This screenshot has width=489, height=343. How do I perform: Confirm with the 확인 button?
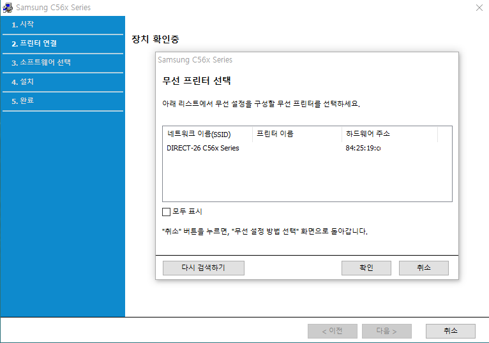click(366, 268)
